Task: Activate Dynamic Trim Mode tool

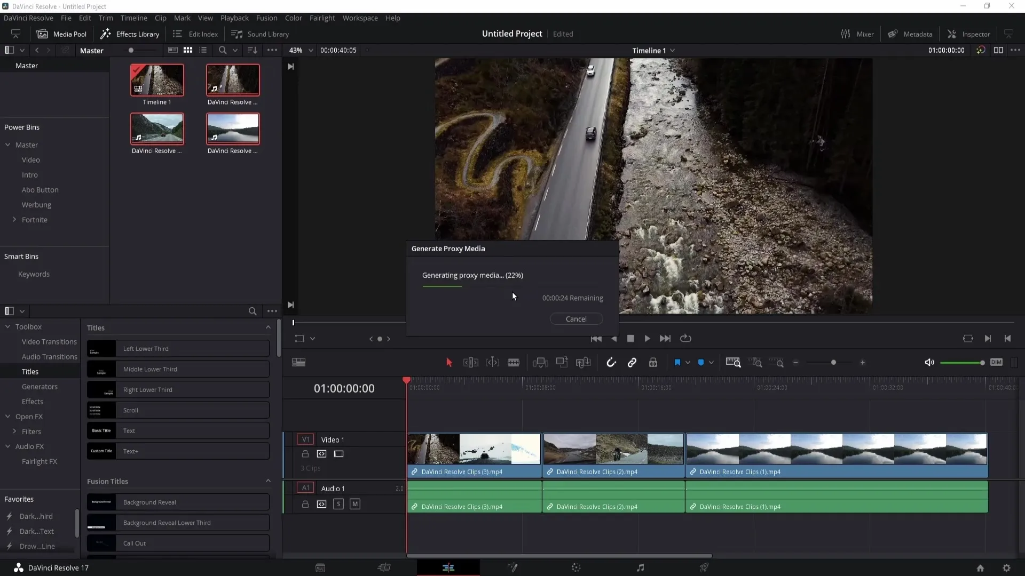Action: [492, 363]
